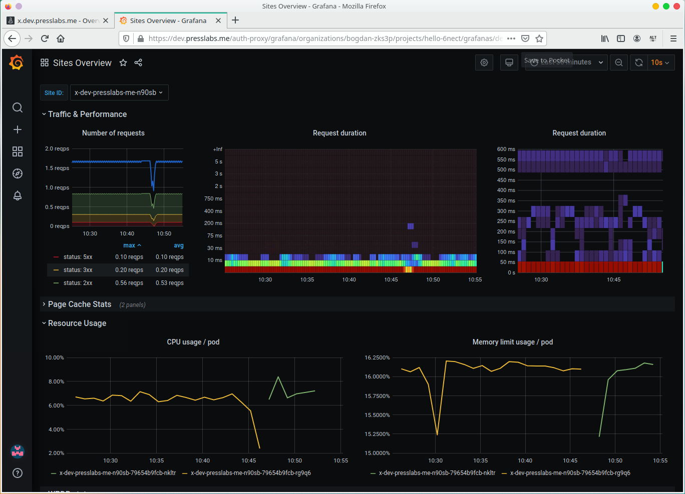Open the 10s refresh interval dropdown
685x494 pixels.
tap(661, 62)
